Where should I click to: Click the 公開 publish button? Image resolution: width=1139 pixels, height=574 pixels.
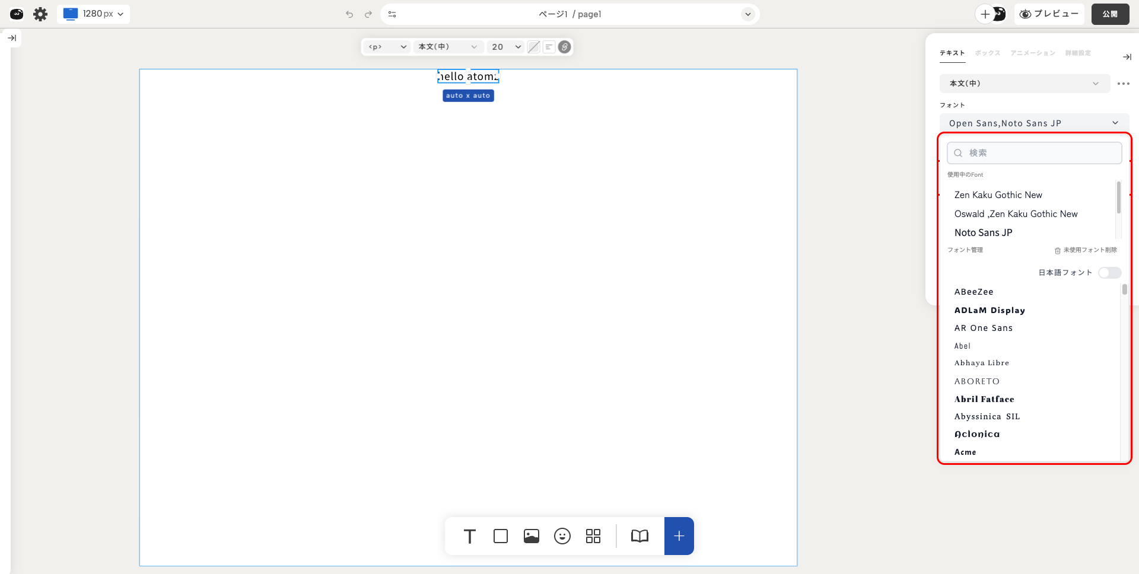[x=1110, y=14]
